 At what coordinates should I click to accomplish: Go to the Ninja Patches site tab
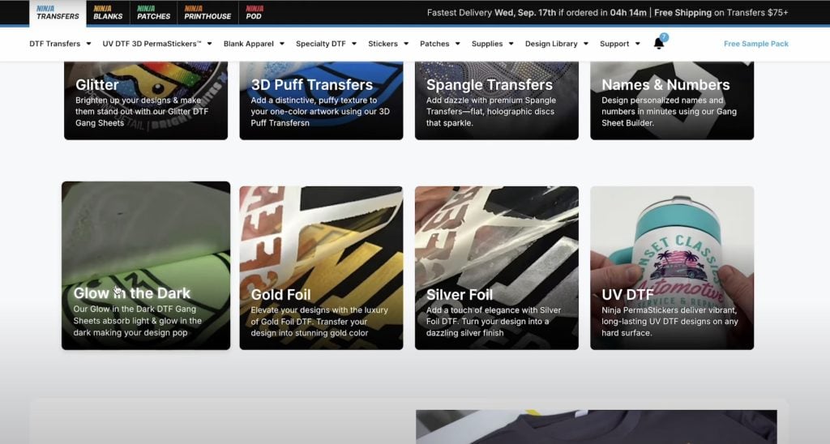153,12
